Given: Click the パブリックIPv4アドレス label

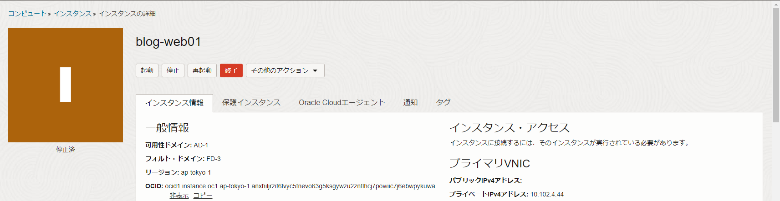Looking at the screenshot, I should [x=485, y=181].
